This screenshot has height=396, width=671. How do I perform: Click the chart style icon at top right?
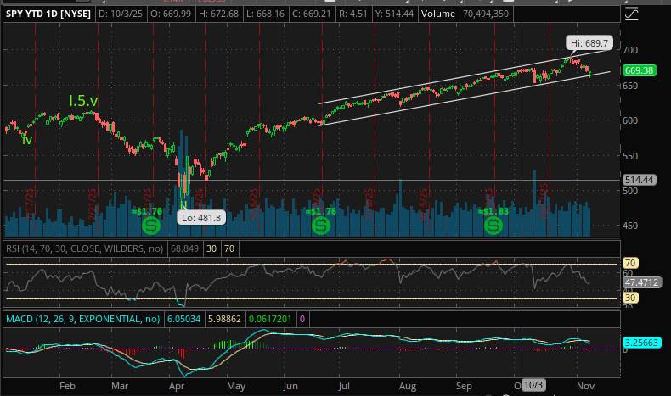point(631,14)
